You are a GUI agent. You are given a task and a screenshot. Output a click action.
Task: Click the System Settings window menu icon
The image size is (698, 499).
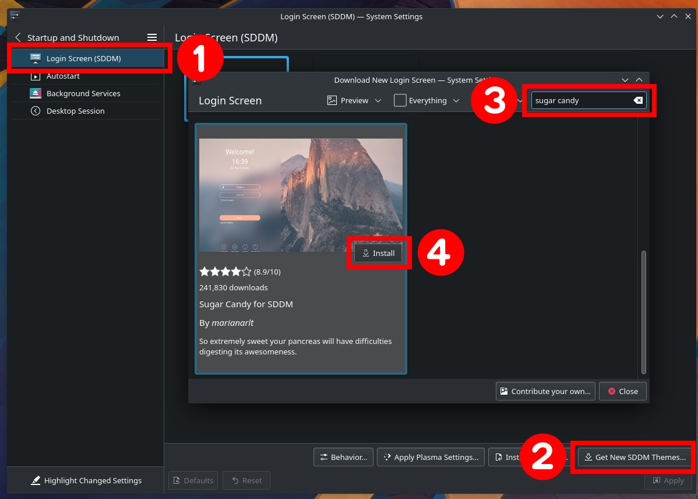click(15, 16)
